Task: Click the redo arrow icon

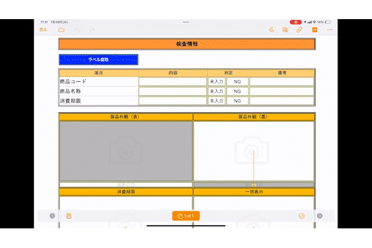Action: (92, 30)
